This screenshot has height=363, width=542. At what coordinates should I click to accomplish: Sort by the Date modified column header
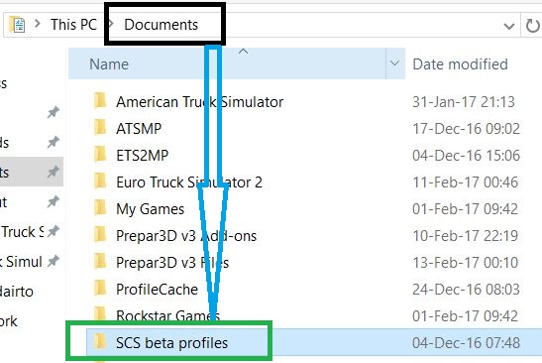pyautogui.click(x=460, y=64)
